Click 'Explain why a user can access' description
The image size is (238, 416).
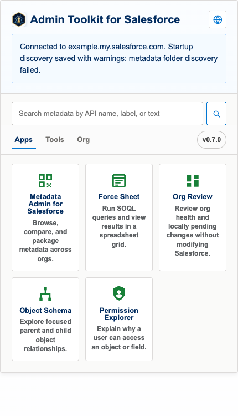pyautogui.click(x=119, y=338)
